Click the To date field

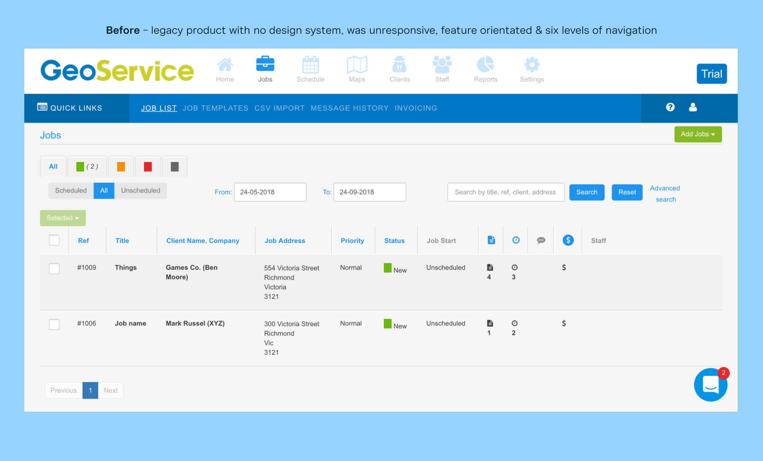[370, 192]
